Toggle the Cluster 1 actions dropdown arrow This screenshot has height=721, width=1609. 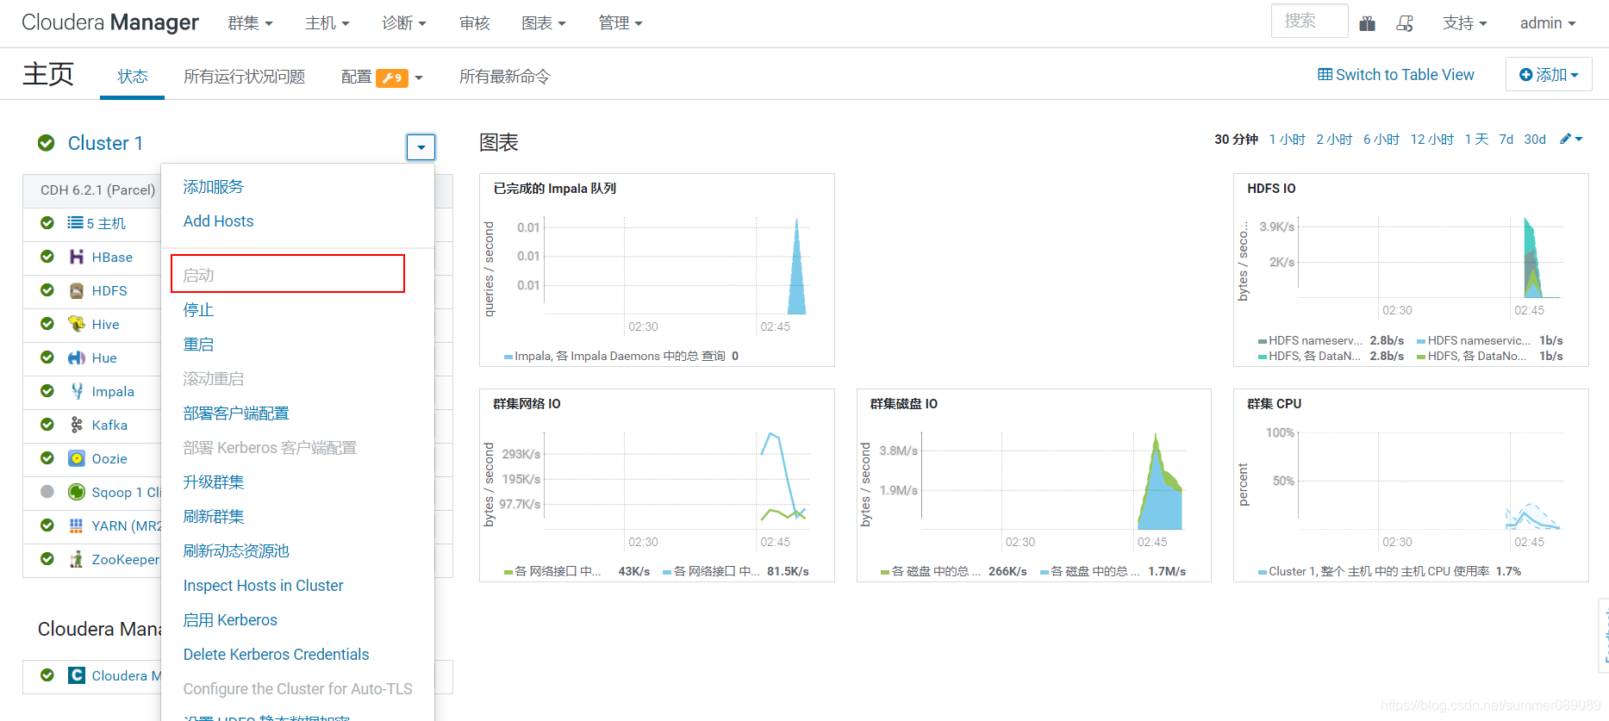421,147
